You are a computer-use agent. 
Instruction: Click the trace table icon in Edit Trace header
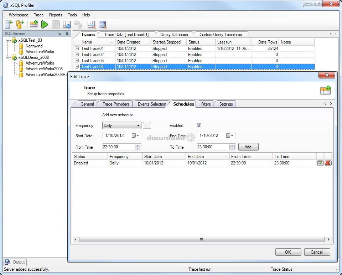pos(325,90)
